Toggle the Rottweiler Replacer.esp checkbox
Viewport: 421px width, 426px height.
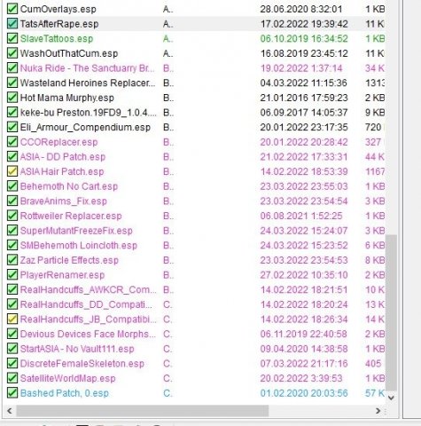tap(12, 216)
